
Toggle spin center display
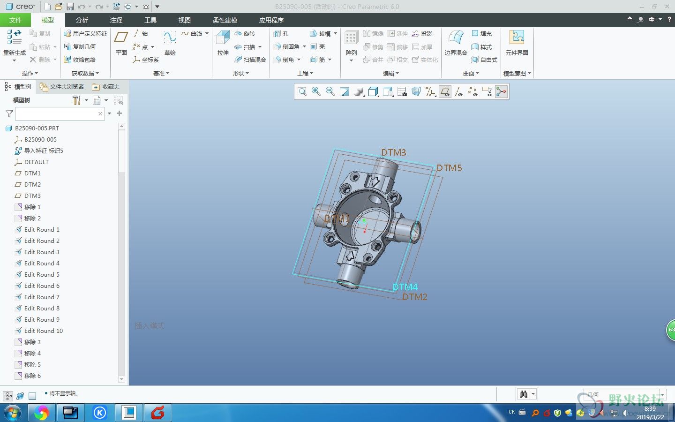501,92
